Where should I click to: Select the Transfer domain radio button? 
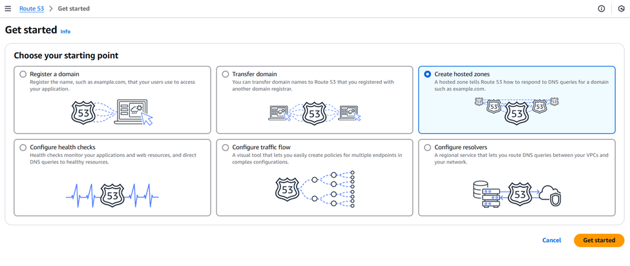click(226, 74)
